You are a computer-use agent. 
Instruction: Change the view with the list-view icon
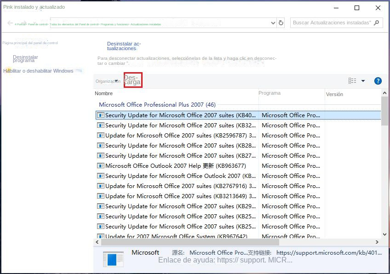pyautogui.click(x=352, y=81)
